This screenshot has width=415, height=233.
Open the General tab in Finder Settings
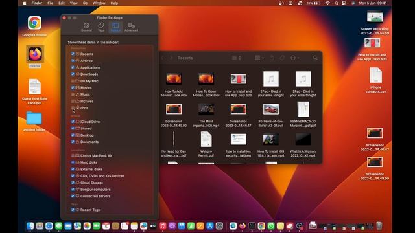click(86, 27)
